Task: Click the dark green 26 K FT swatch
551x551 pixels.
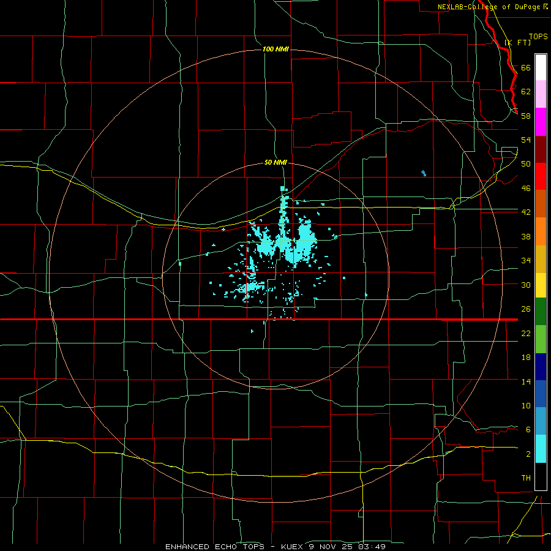Action: click(x=541, y=312)
